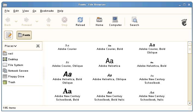The image size is (194, 112).
Task: Open Trash in the Places sidebar
Action: tap(11, 82)
